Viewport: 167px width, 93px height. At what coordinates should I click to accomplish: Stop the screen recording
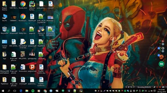tap(160, 87)
